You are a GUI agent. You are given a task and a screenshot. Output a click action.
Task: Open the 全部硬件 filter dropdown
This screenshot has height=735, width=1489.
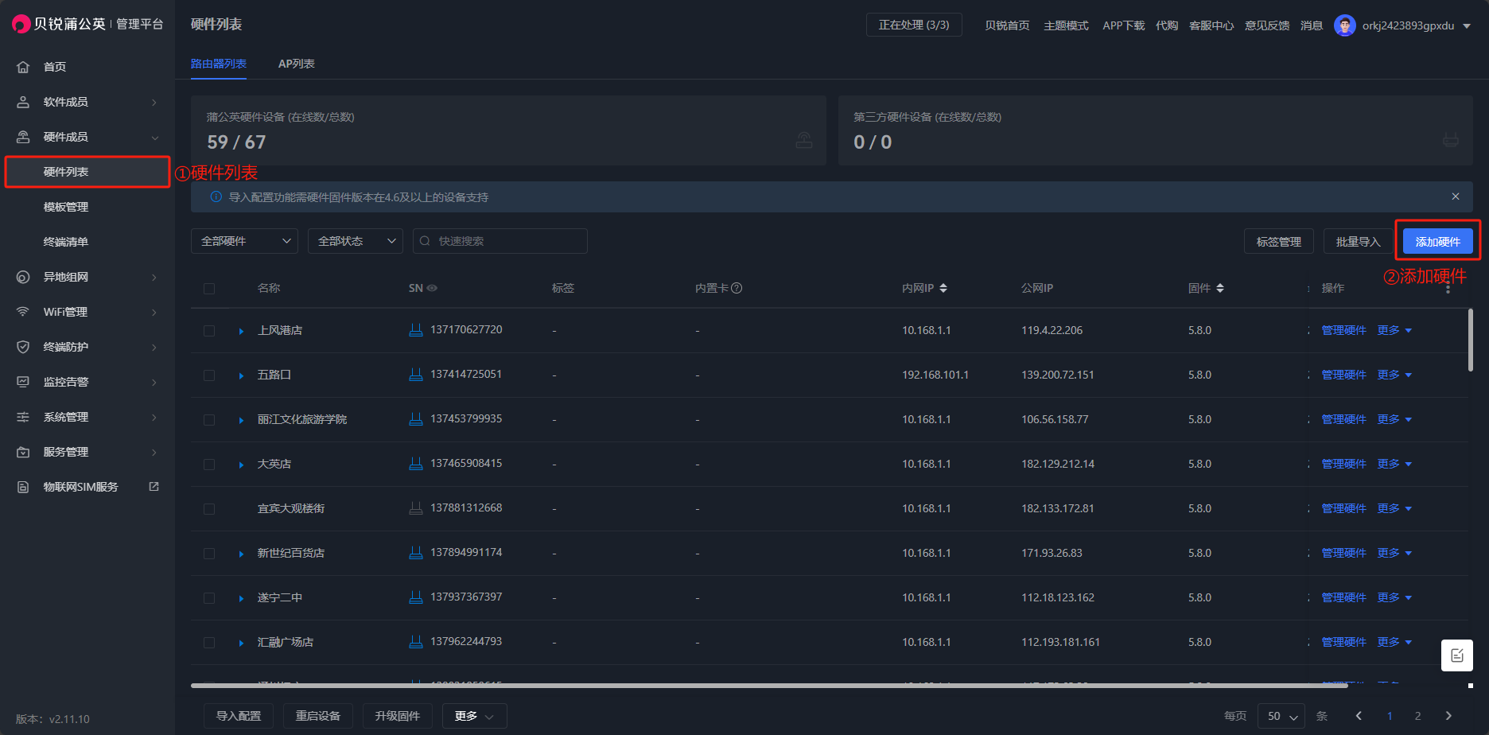[244, 241]
